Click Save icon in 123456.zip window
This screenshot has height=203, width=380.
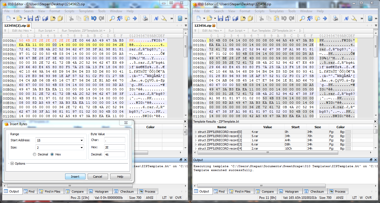[x=220, y=19]
